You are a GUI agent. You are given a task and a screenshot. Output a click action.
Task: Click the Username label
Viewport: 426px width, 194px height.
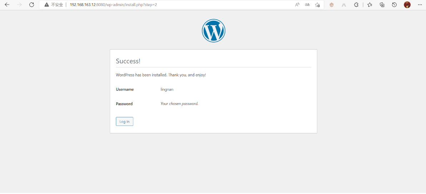(x=125, y=90)
